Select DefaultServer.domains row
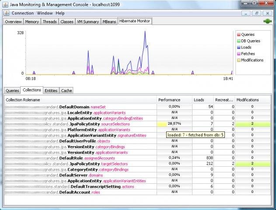Image resolution: width=276 pixels, height=210 pixels. 138,175
